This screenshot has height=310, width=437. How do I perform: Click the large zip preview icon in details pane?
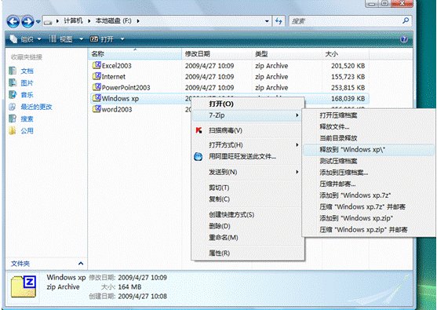pos(24,286)
